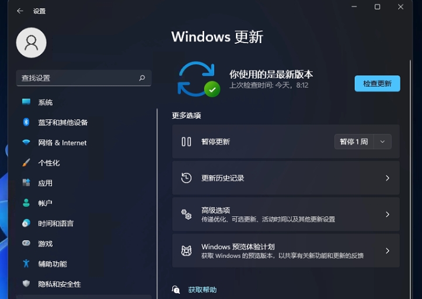
Task: Open the 暂停 1 周 dropdown arrow
Action: coord(382,142)
